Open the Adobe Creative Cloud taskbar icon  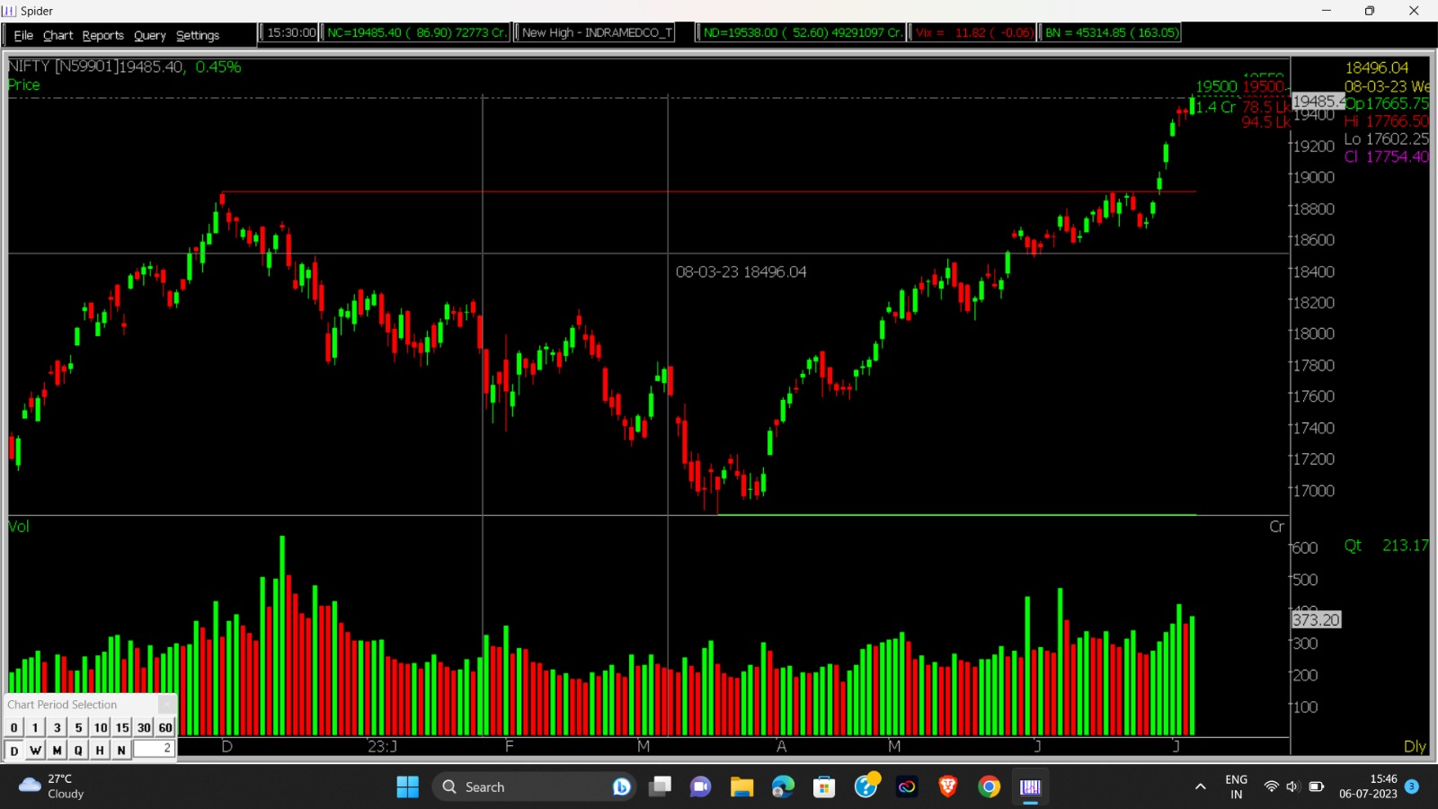pos(906,787)
